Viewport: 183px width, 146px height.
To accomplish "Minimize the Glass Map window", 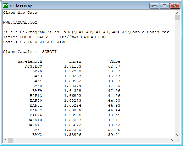I will [x=154, y=6].
